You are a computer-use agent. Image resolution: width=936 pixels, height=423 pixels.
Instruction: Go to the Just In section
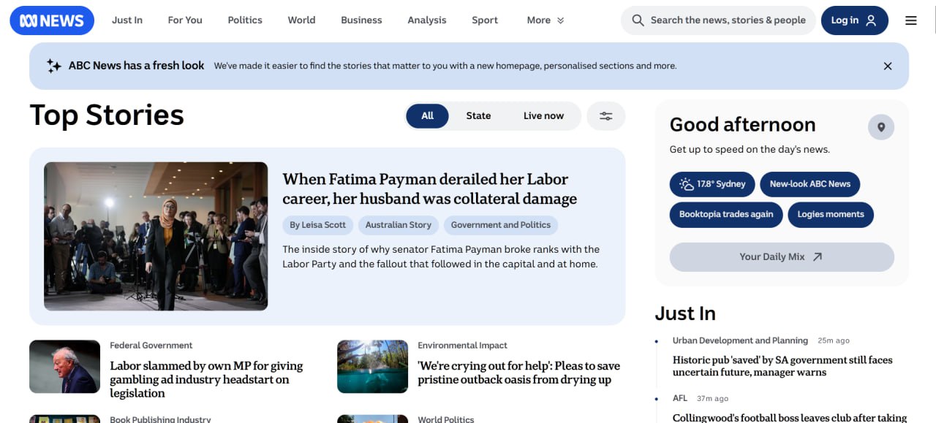click(127, 20)
